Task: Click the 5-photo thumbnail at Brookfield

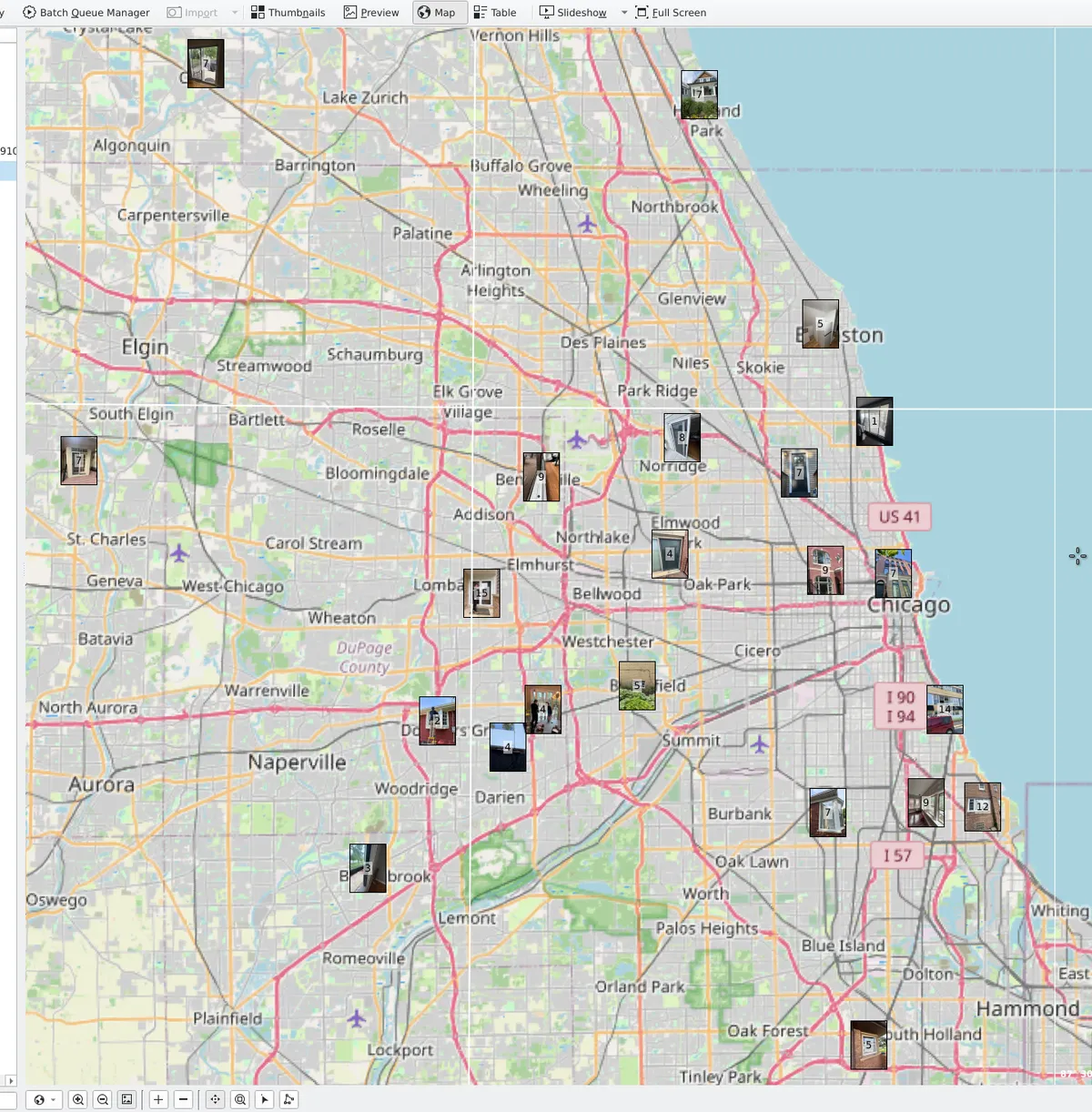Action: pyautogui.click(x=637, y=686)
